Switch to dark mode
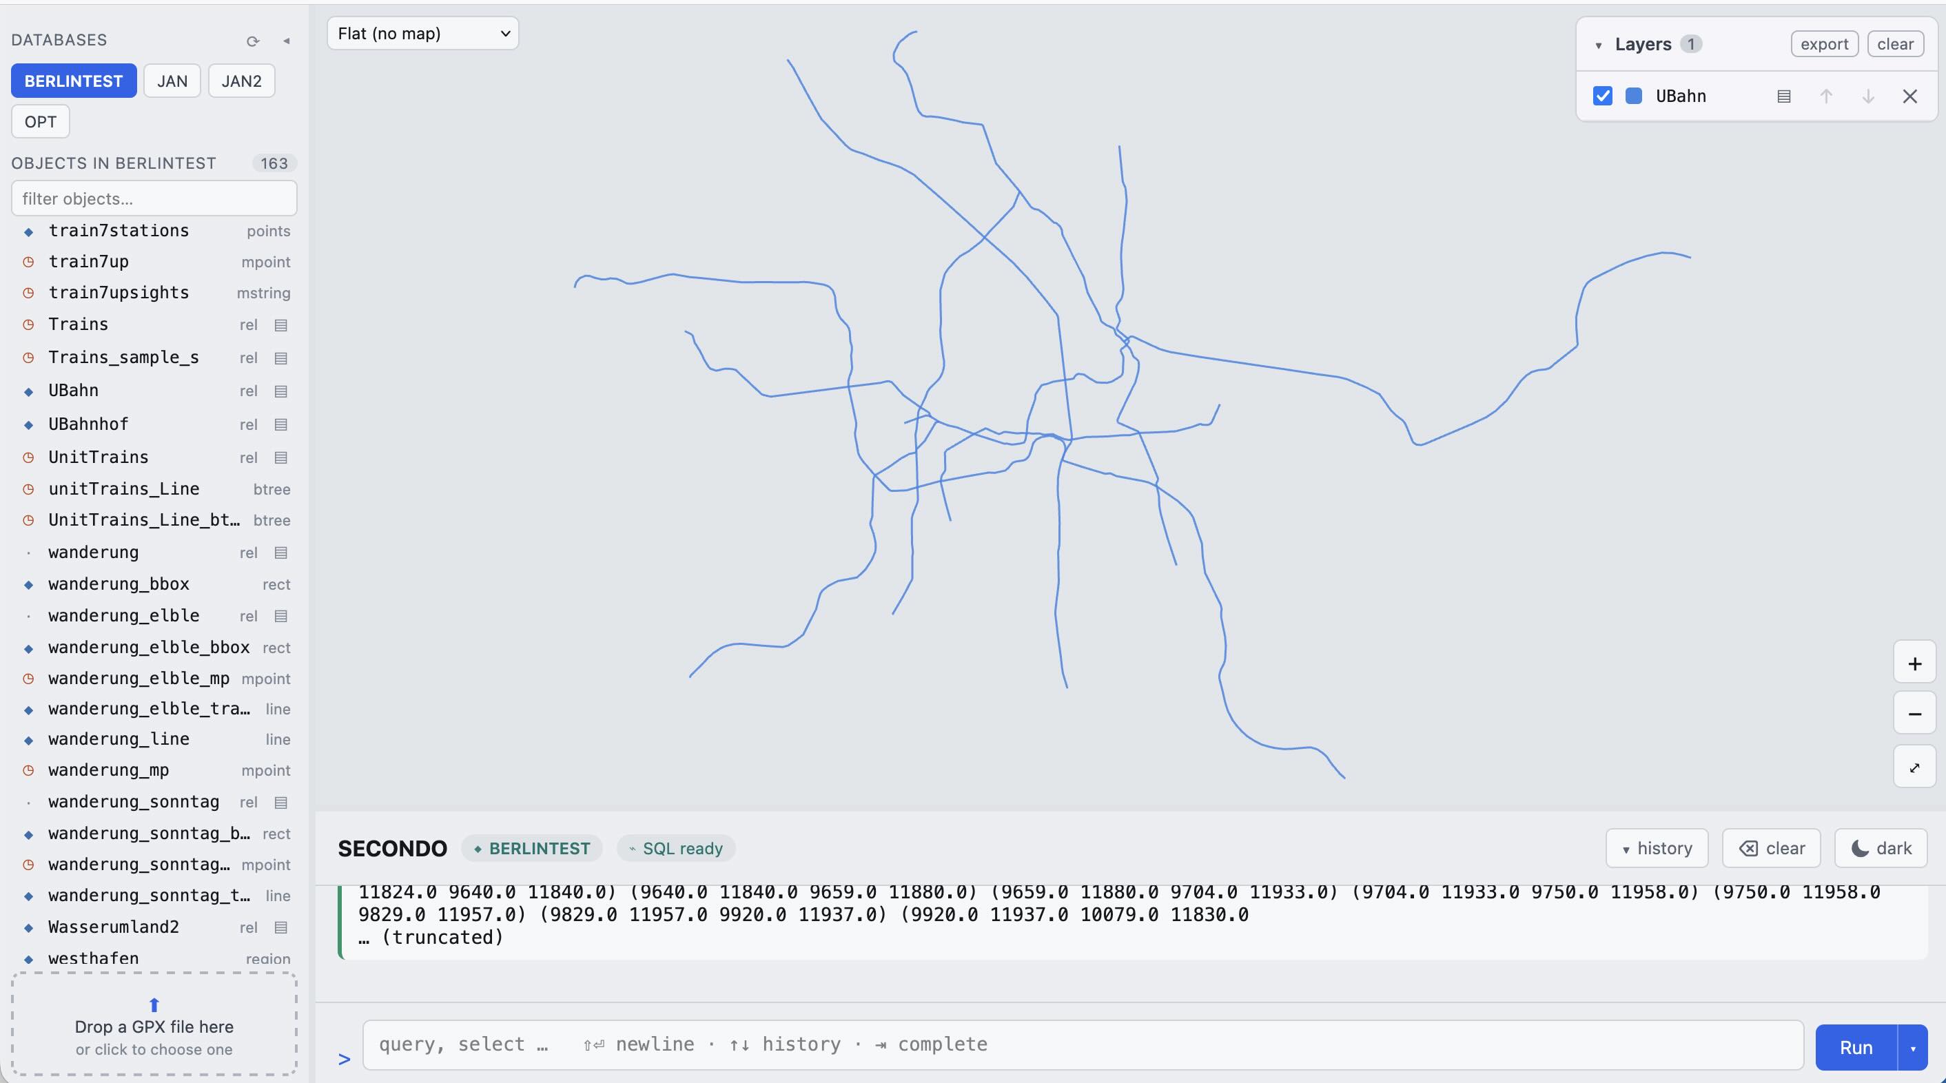The width and height of the screenshot is (1946, 1083). pyautogui.click(x=1881, y=848)
